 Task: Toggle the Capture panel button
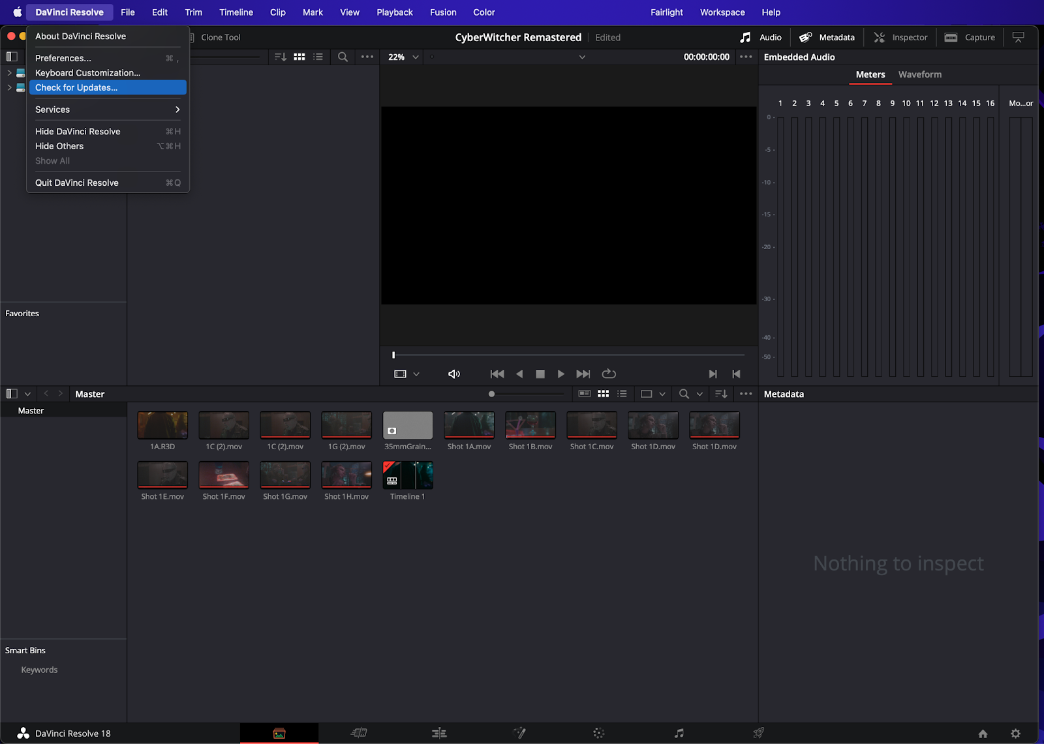(970, 37)
